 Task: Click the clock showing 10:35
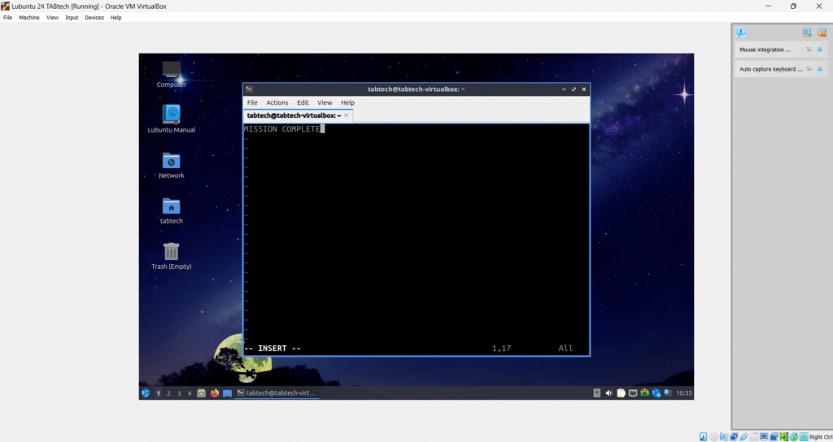click(x=684, y=393)
